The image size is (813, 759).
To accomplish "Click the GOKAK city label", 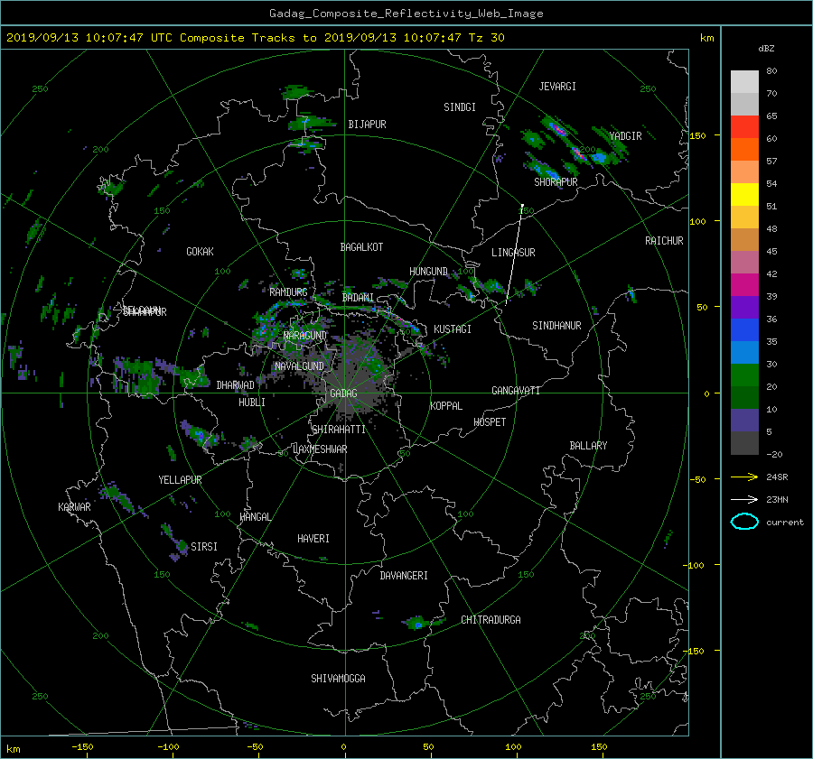I will [x=200, y=252].
